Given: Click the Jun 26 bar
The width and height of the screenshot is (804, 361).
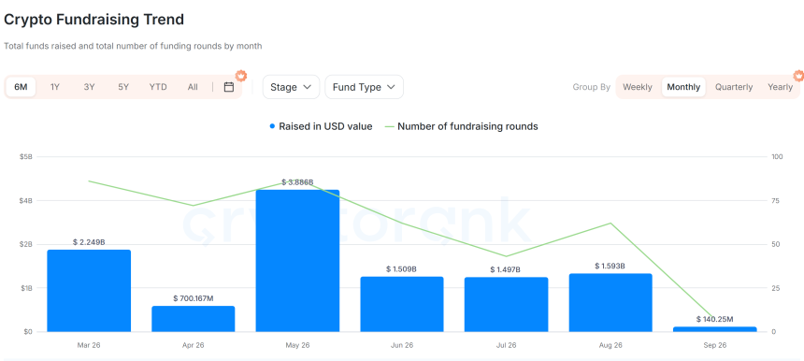Looking at the screenshot, I should 402,304.
